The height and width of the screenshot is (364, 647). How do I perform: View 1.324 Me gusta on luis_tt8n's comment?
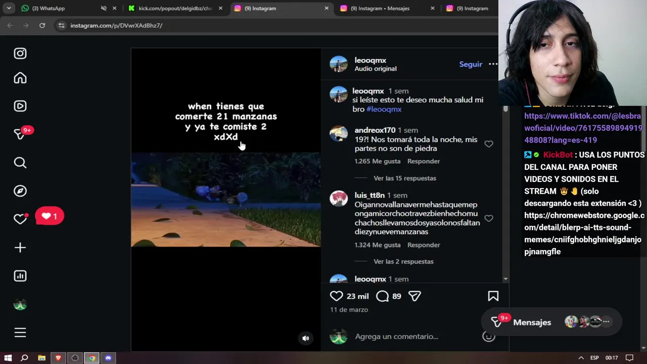coord(377,245)
